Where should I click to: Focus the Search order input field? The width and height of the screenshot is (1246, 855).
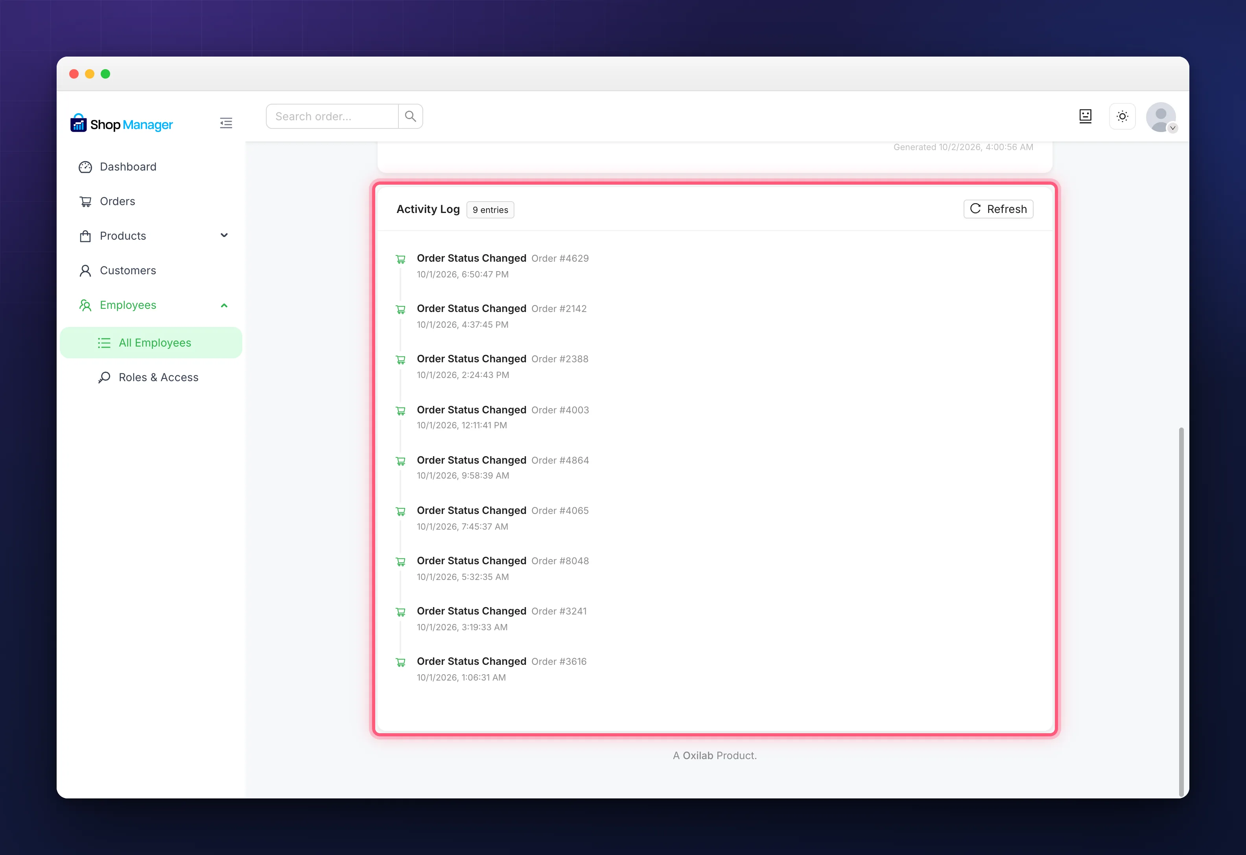(332, 116)
